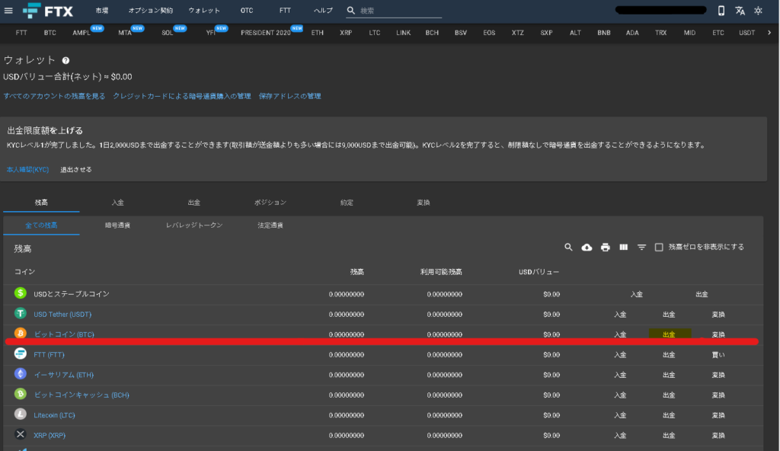Click the Bitcoin Cash coin icon
The image size is (780, 451).
[x=21, y=394]
